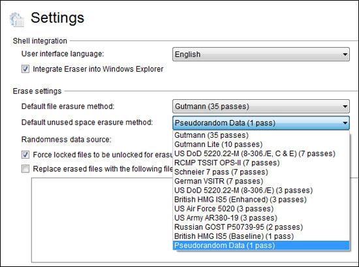Click the Shell integration section label
Screen dimensions: 359x267
40,41
